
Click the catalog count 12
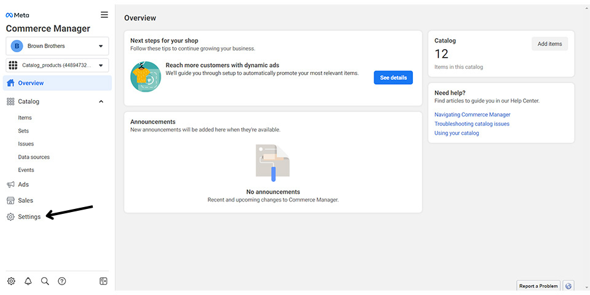441,54
